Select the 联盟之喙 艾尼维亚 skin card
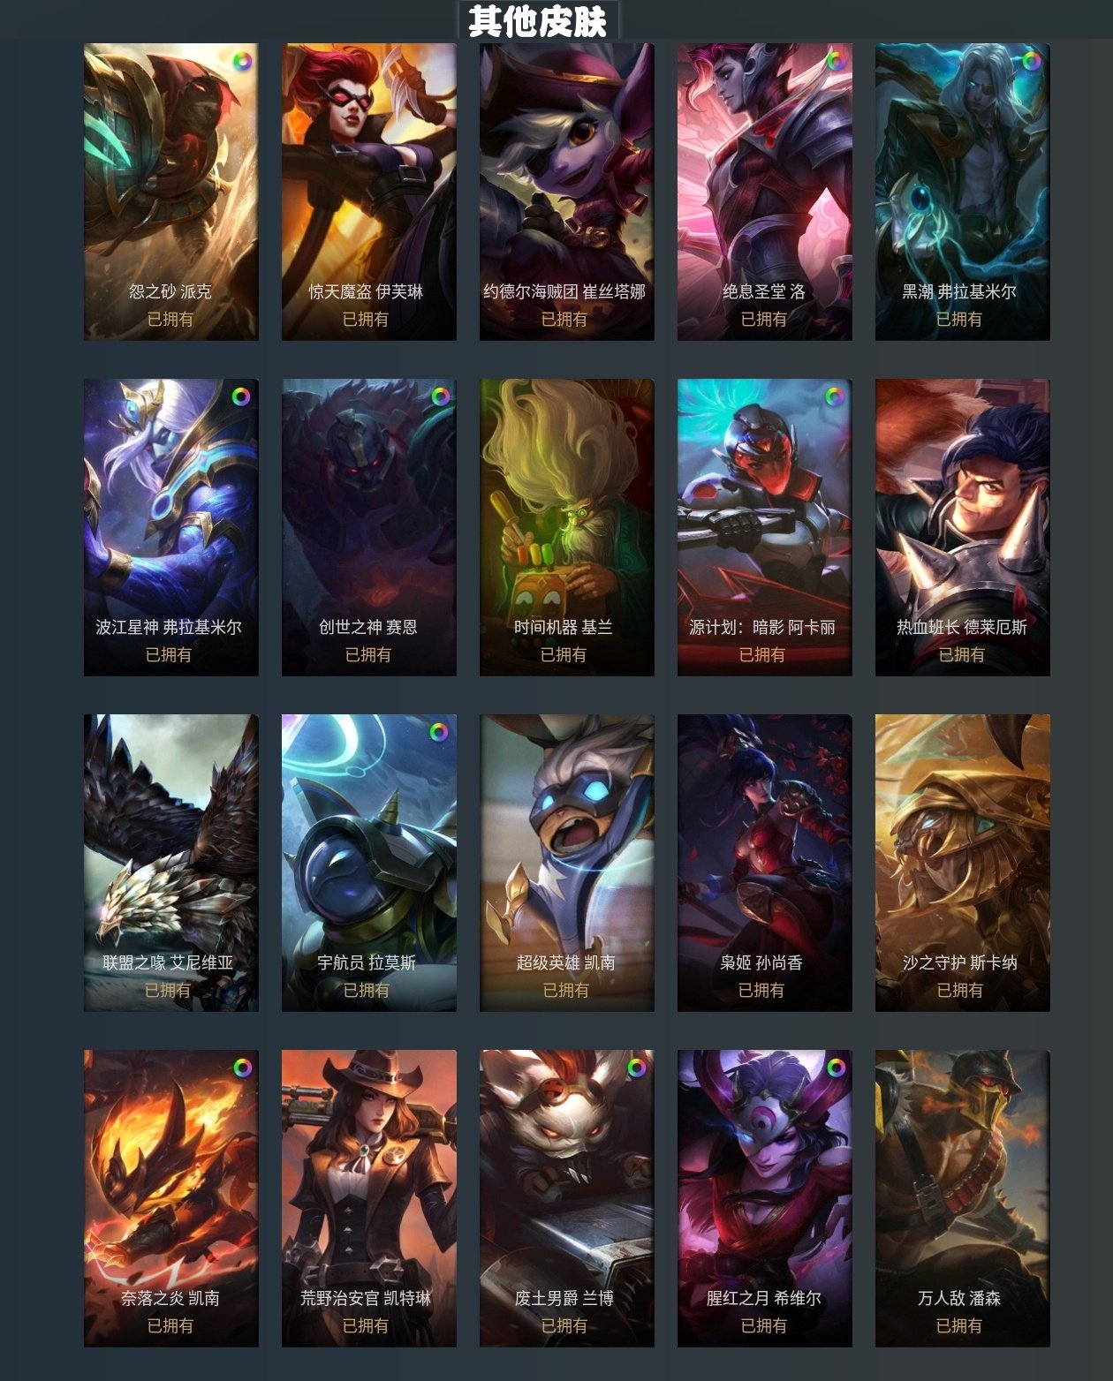 (x=171, y=863)
